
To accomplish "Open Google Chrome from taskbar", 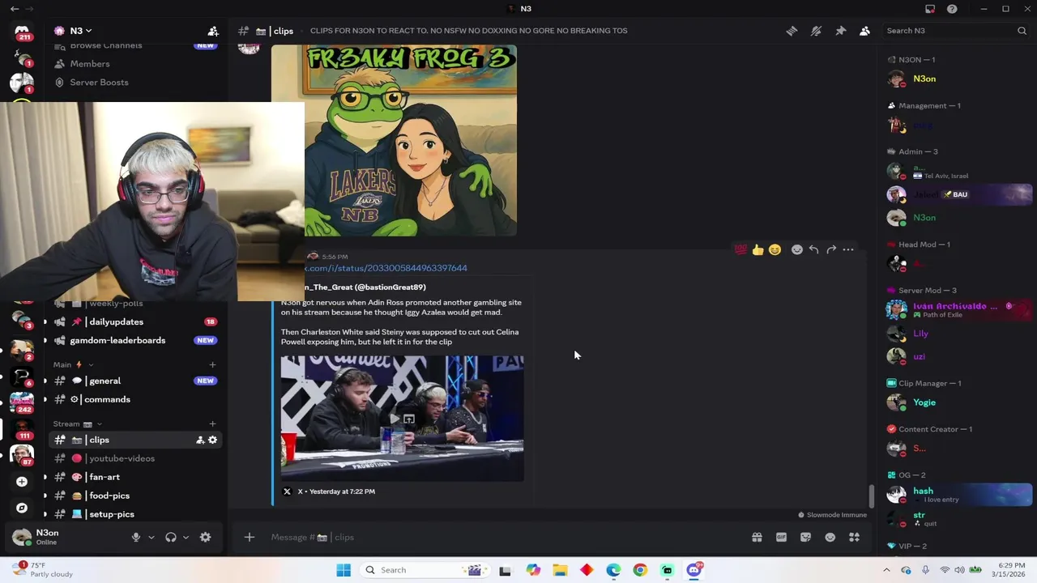I will click(640, 570).
